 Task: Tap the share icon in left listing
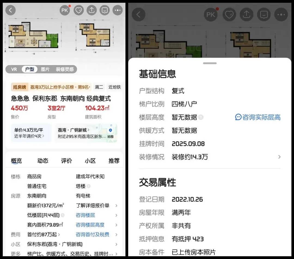(x=91, y=10)
